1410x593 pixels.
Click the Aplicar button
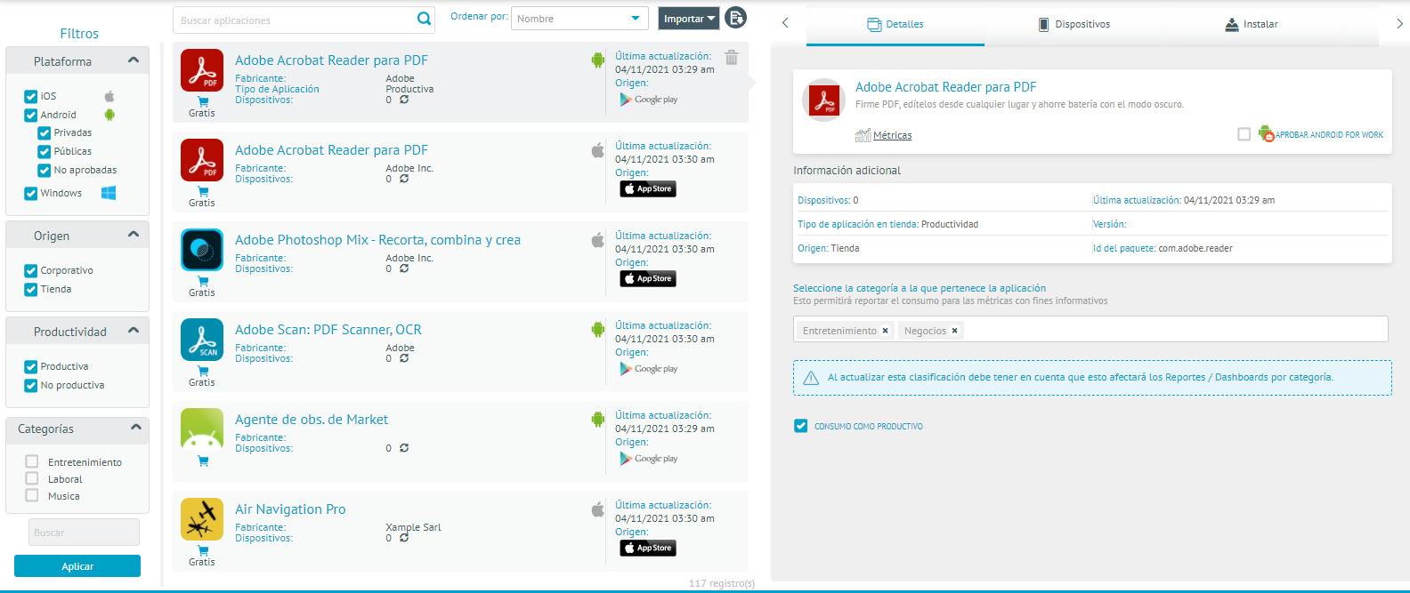pyautogui.click(x=77, y=566)
